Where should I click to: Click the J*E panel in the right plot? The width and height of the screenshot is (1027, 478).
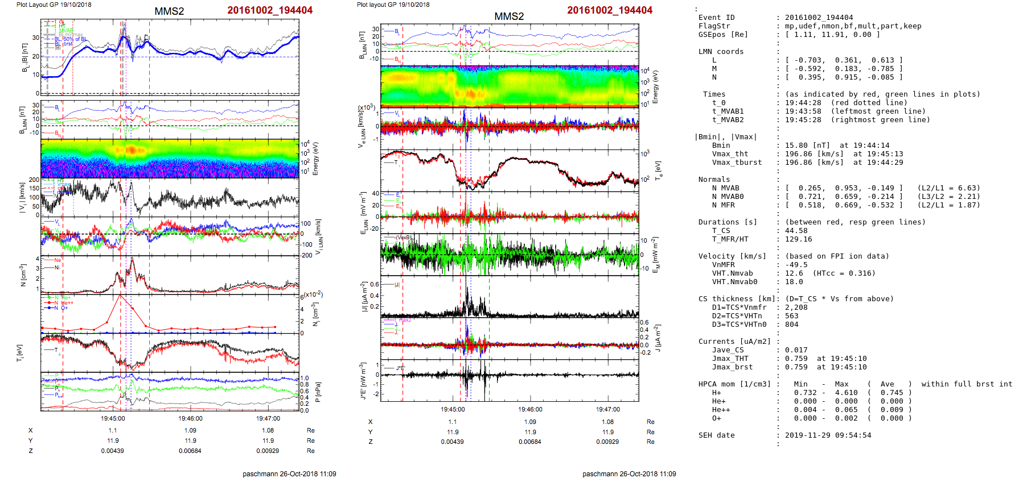(x=510, y=380)
